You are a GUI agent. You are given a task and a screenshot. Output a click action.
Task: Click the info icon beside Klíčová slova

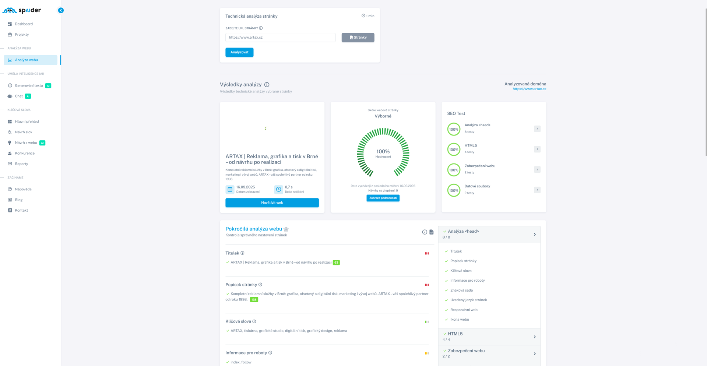(x=254, y=321)
